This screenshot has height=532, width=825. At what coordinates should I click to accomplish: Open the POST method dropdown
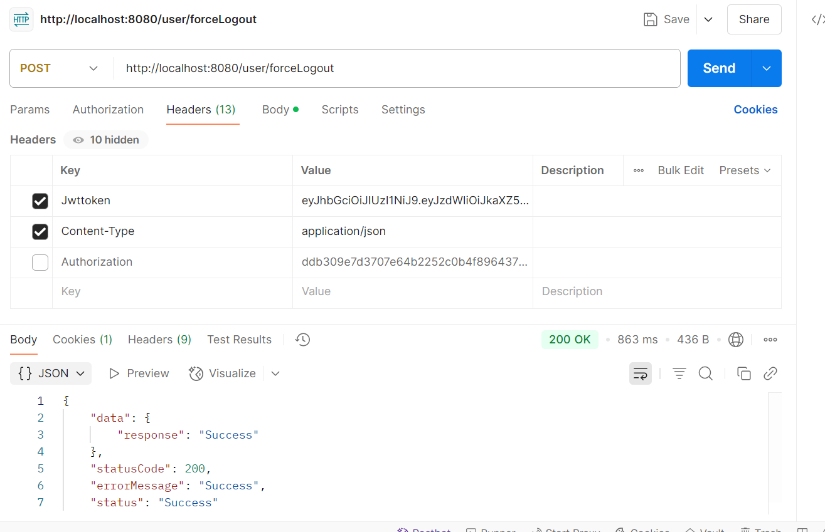click(61, 68)
